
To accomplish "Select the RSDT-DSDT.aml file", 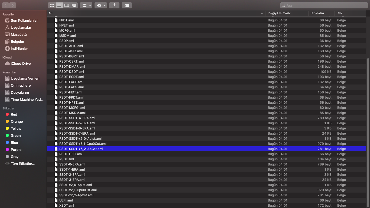I will 72,72.
